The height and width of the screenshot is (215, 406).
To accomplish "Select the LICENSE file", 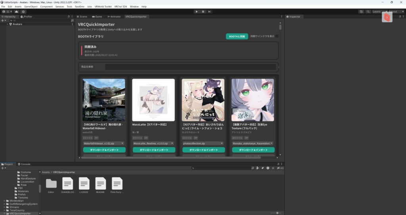I will pyautogui.click(x=84, y=185).
